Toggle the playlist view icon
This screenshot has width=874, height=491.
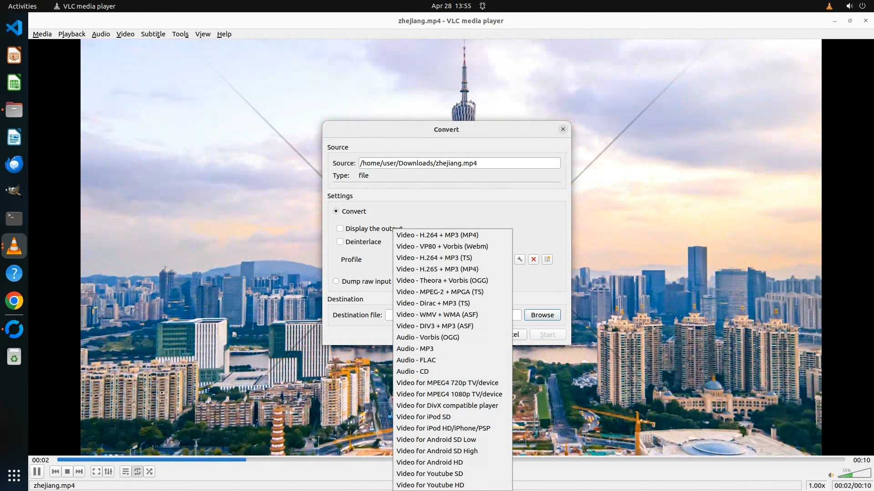(125, 471)
